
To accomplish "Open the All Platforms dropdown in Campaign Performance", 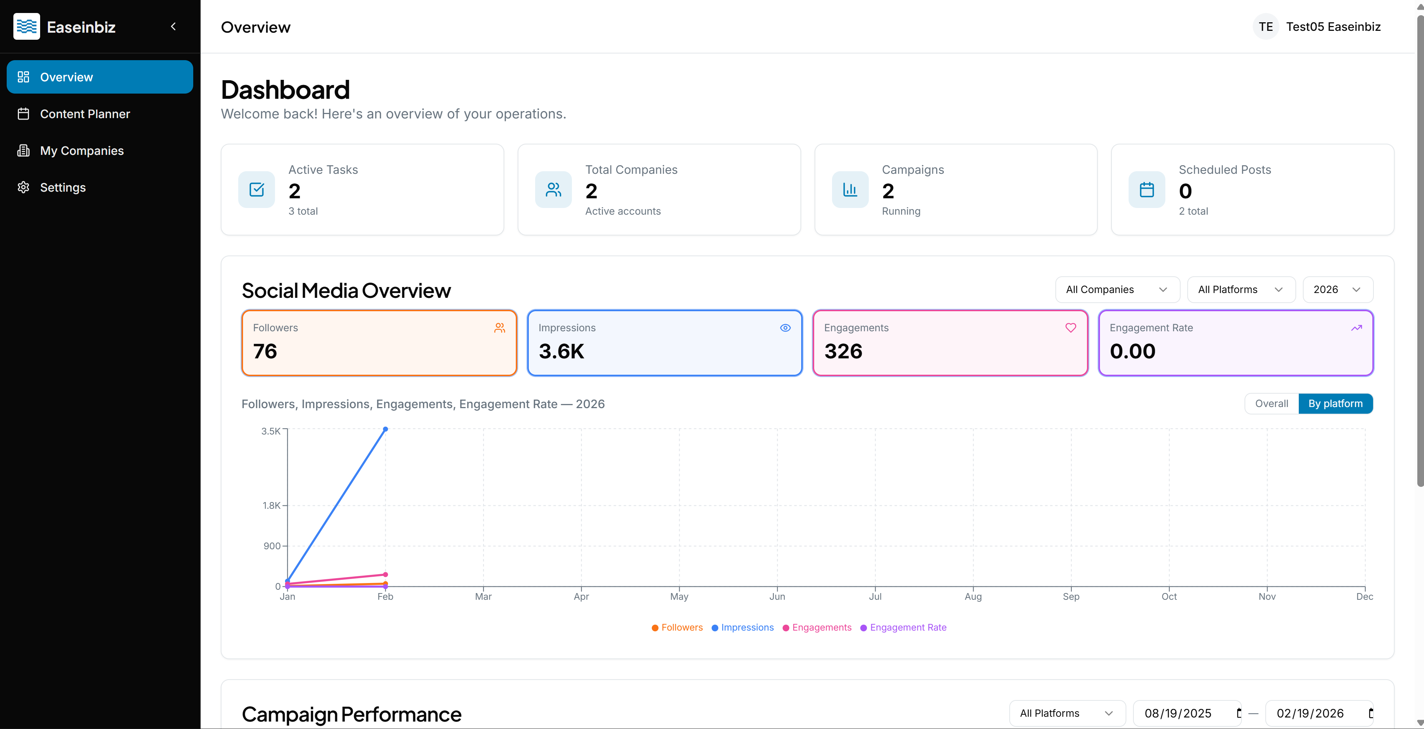I will click(x=1067, y=713).
